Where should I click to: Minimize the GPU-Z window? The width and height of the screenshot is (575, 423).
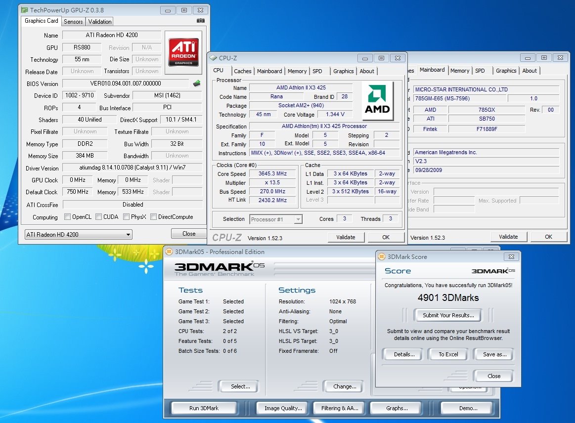168,10
